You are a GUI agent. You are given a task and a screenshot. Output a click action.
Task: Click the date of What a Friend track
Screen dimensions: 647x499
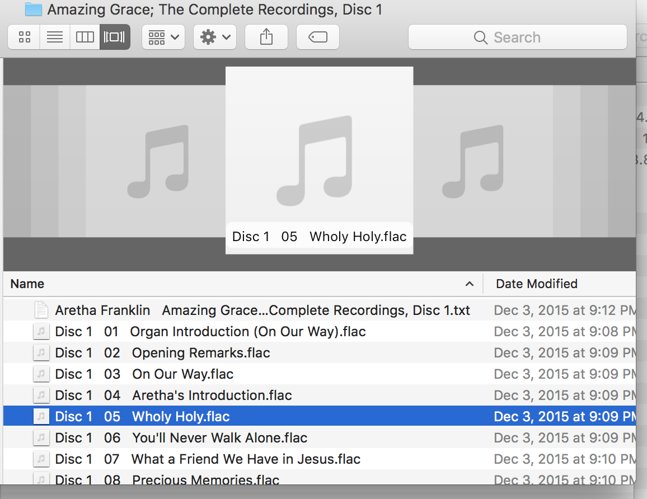565,459
